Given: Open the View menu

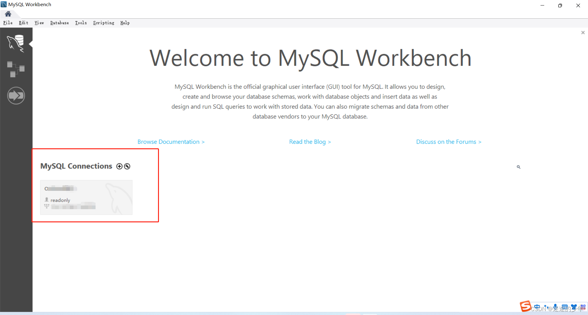Looking at the screenshot, I should point(39,23).
